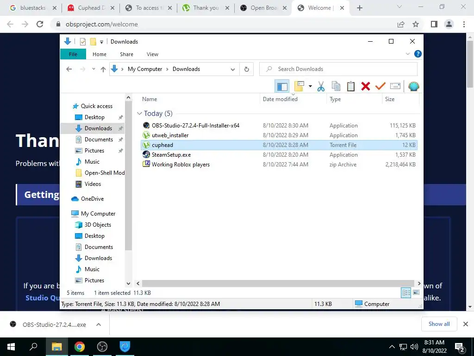Sort by the Name column header
The width and height of the screenshot is (474, 356).
click(x=150, y=99)
